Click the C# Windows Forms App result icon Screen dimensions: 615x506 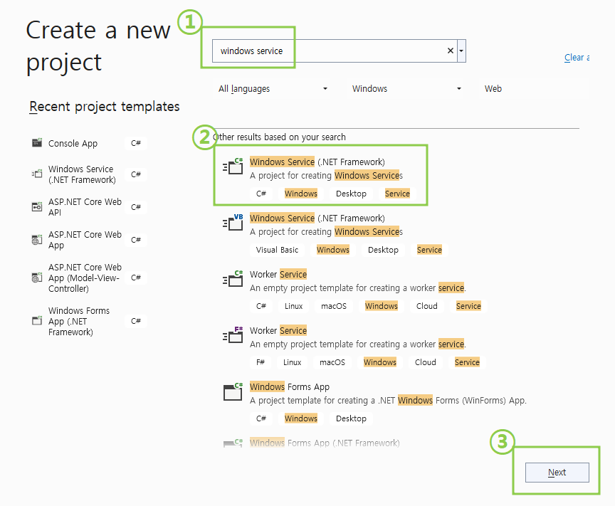(233, 391)
